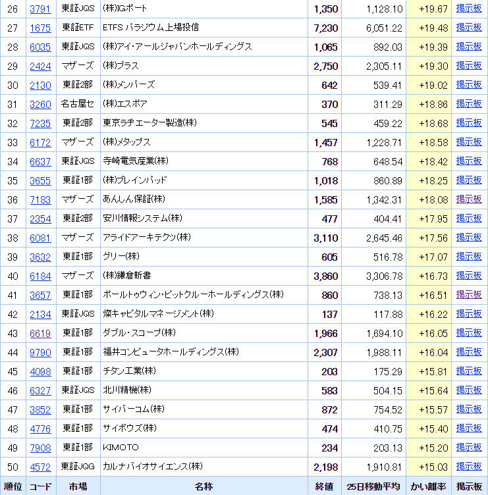Open 掲示板 link for (株)メンバーズ row
This screenshot has height=495, width=488.
(x=469, y=85)
